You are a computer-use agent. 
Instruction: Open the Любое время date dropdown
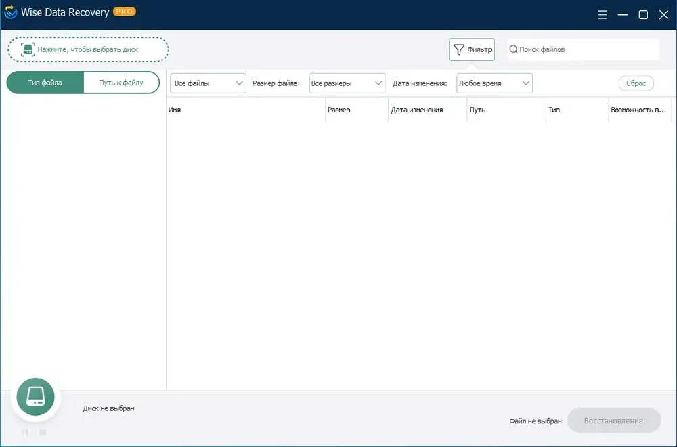point(494,83)
